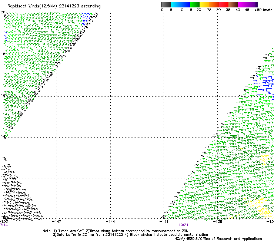Click the yellow 20-25 knots legend swatch

204,4
